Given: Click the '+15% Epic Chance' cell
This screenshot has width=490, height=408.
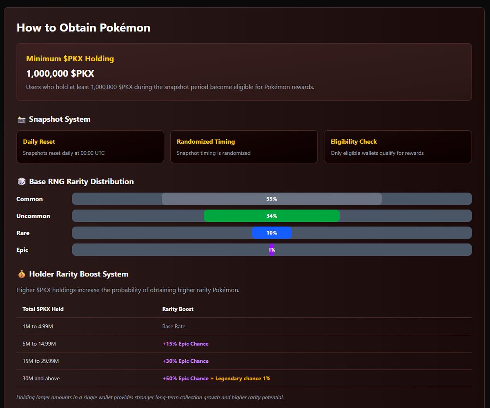Looking at the screenshot, I should 185,343.
